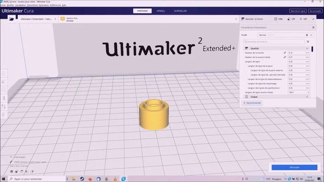Click the support Off icon in header
The image size is (324, 182).
coord(289,19)
